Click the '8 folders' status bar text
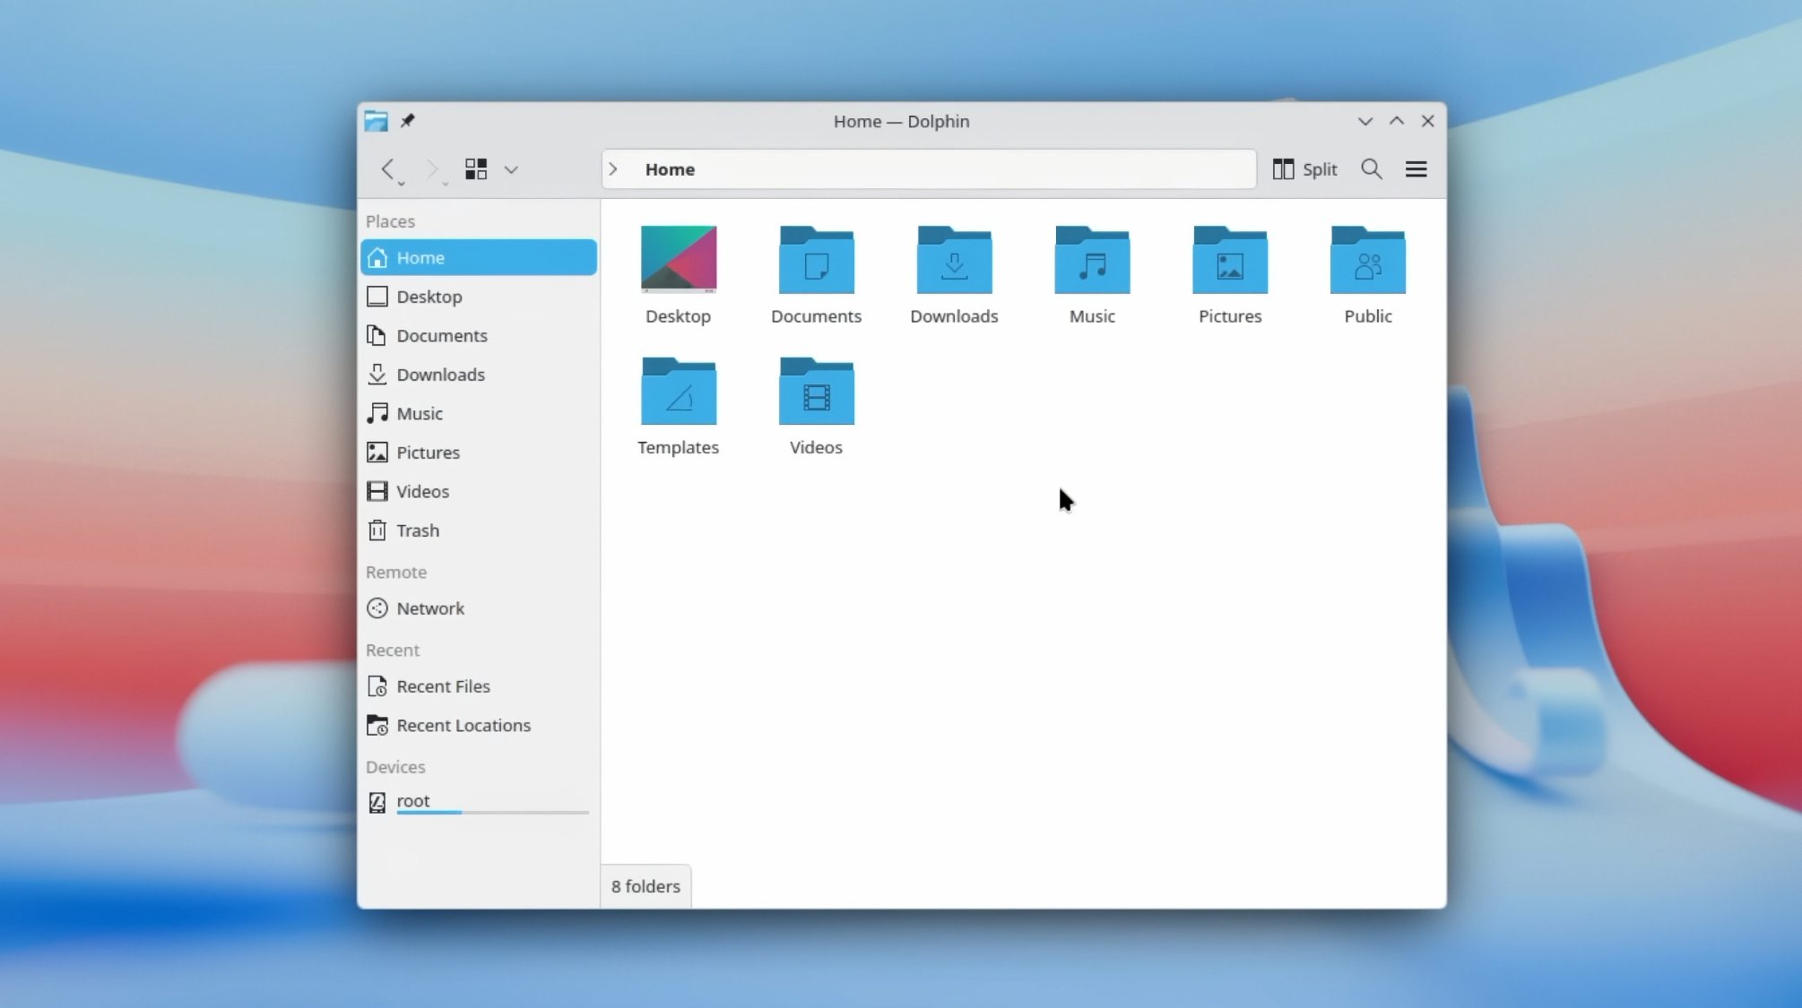The height and width of the screenshot is (1008, 1802). (x=645, y=886)
